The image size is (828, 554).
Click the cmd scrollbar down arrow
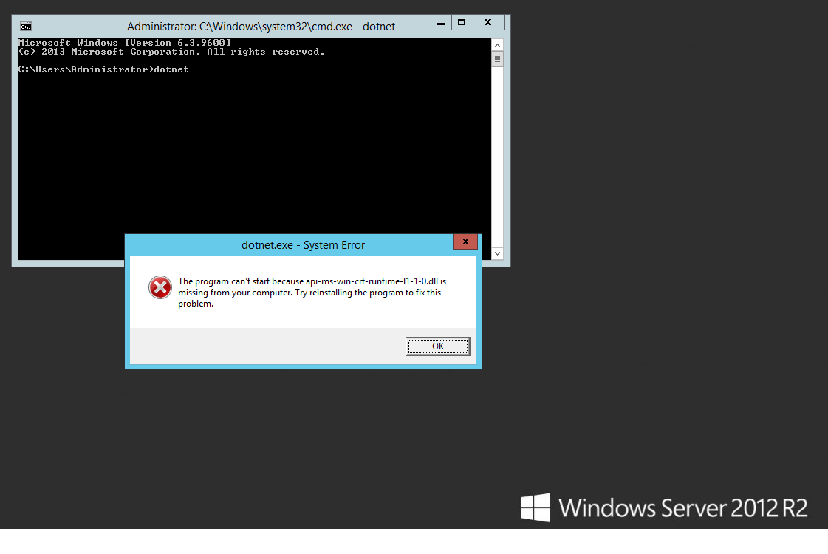[x=497, y=254]
